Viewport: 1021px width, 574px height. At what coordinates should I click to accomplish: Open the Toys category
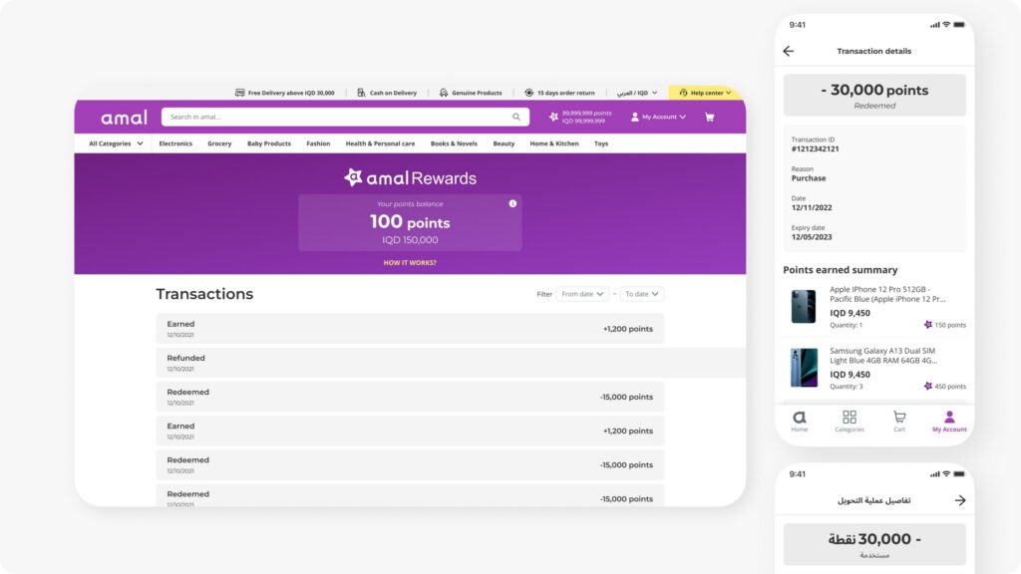(x=601, y=143)
